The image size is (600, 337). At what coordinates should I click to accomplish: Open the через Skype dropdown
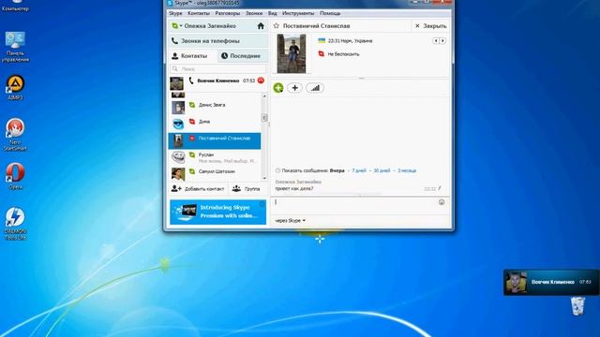(290, 221)
